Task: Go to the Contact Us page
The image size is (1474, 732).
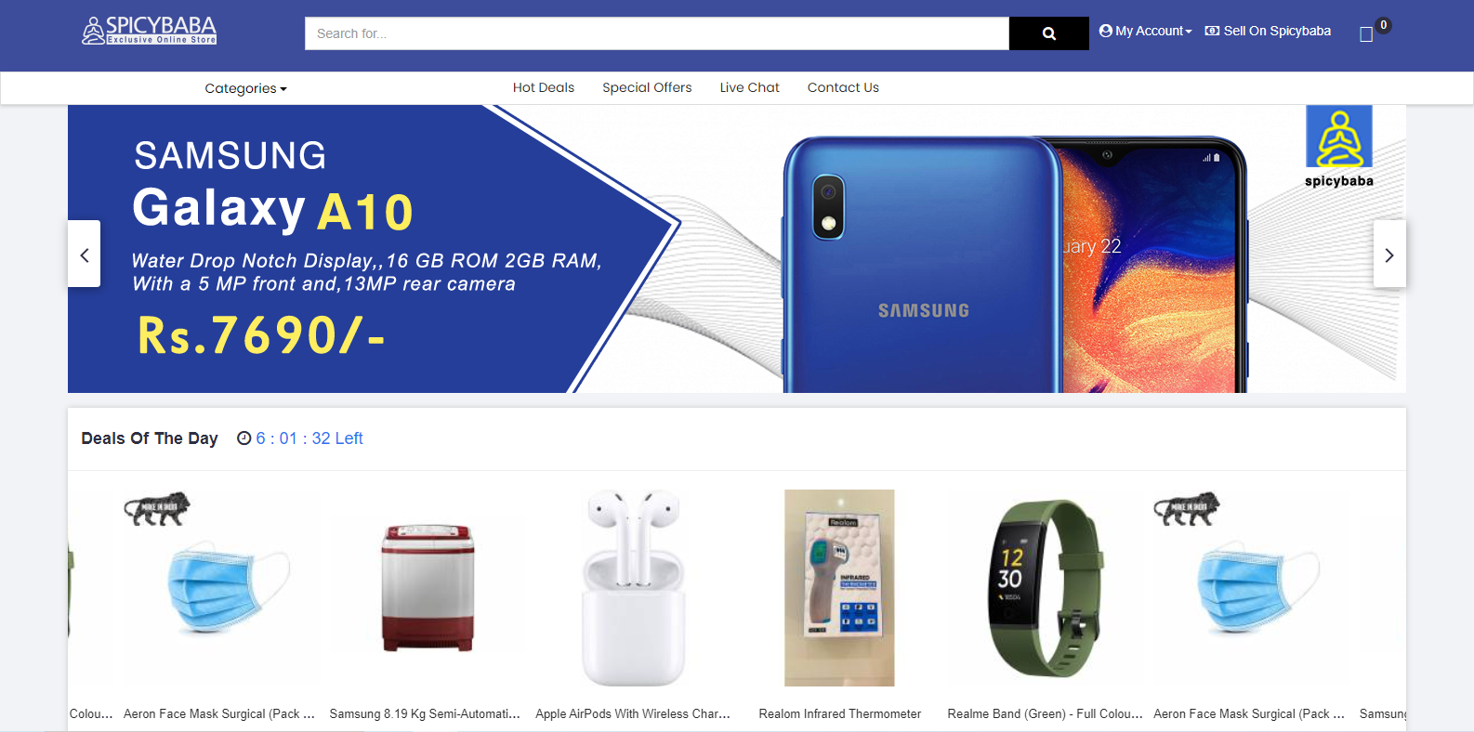Action: click(843, 87)
